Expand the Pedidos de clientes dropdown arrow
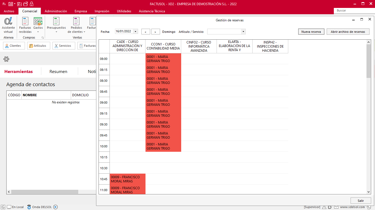The width and height of the screenshot is (375, 210). (x=84, y=32)
